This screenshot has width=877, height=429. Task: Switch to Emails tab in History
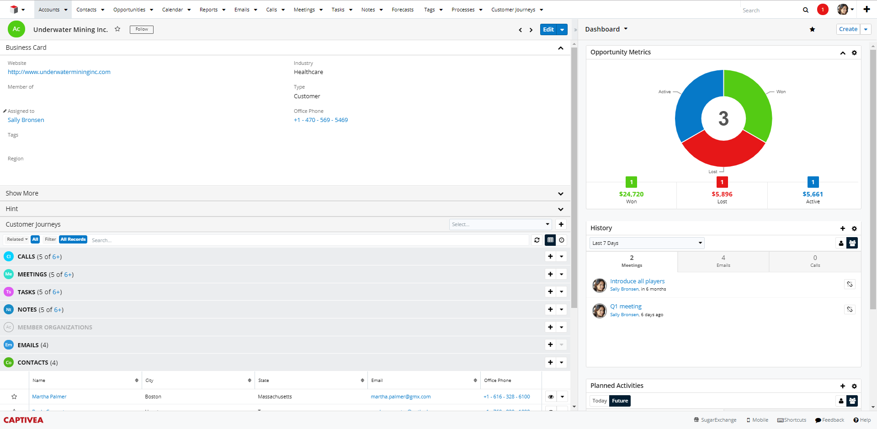pyautogui.click(x=723, y=261)
